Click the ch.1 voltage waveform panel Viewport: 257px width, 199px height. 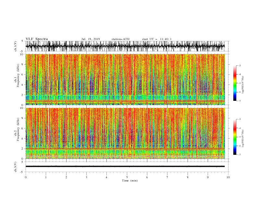128,46
